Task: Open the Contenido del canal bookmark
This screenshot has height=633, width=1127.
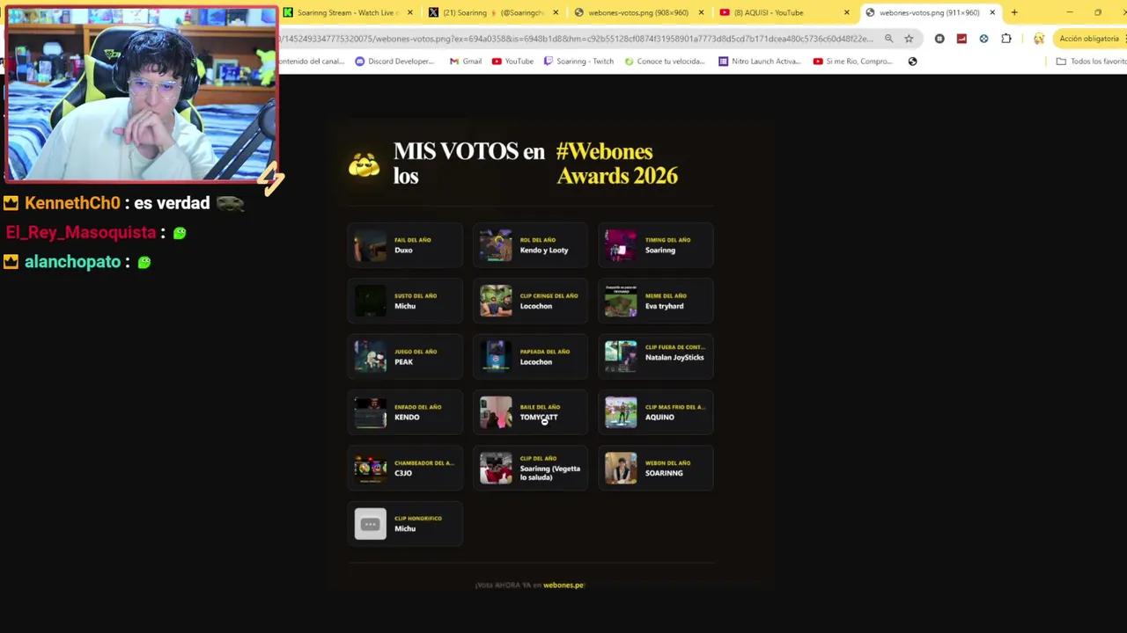Action: tap(312, 62)
